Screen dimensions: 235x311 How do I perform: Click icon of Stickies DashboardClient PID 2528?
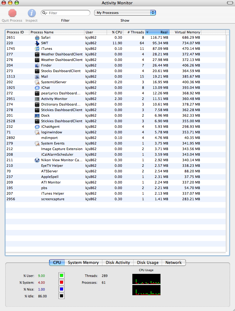point(37,121)
